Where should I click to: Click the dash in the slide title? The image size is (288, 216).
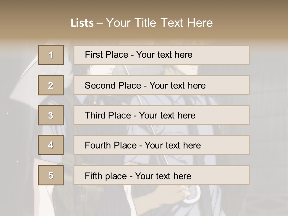(x=100, y=23)
